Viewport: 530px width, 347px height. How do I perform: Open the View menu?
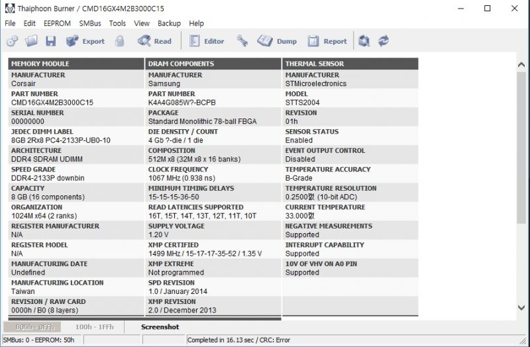tap(142, 23)
